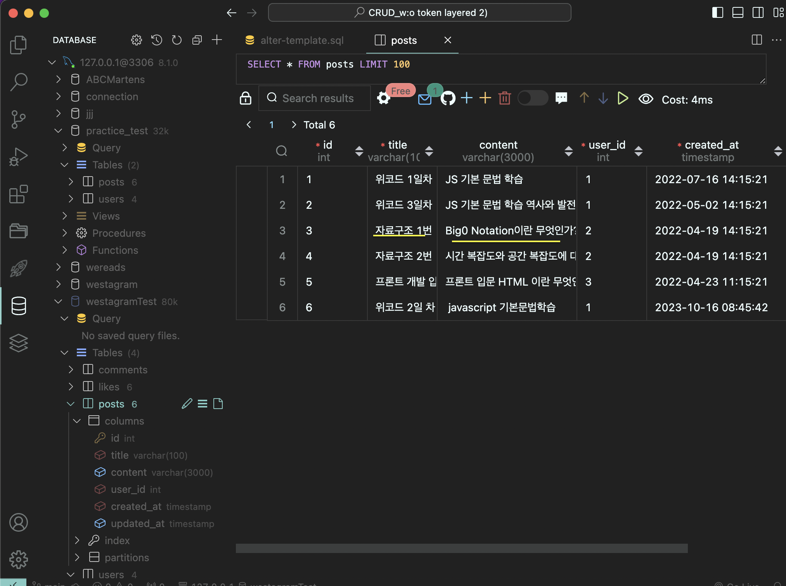Go to the next results page
786x586 pixels.
pyautogui.click(x=294, y=125)
